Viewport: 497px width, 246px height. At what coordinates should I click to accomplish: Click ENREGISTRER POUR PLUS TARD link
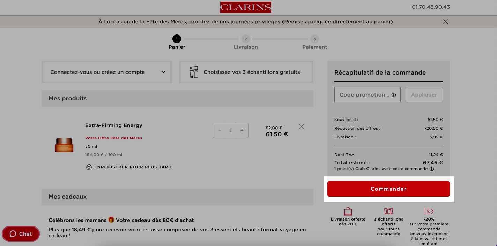point(133,167)
